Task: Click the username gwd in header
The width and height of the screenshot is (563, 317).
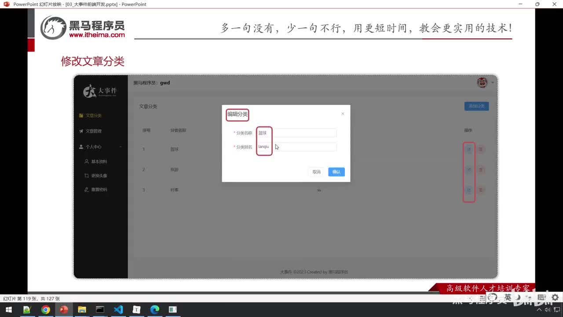Action: tap(165, 83)
